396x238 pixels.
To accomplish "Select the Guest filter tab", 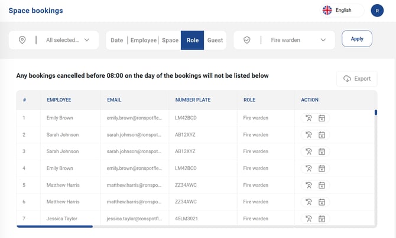I will tap(215, 40).
